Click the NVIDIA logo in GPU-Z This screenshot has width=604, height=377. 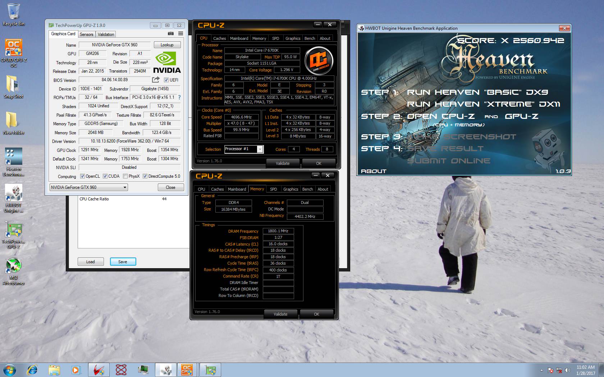[x=167, y=63]
